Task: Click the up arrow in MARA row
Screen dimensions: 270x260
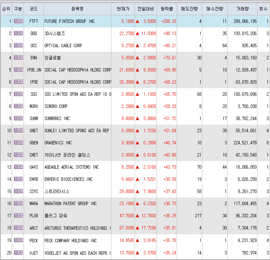Action: point(137,203)
